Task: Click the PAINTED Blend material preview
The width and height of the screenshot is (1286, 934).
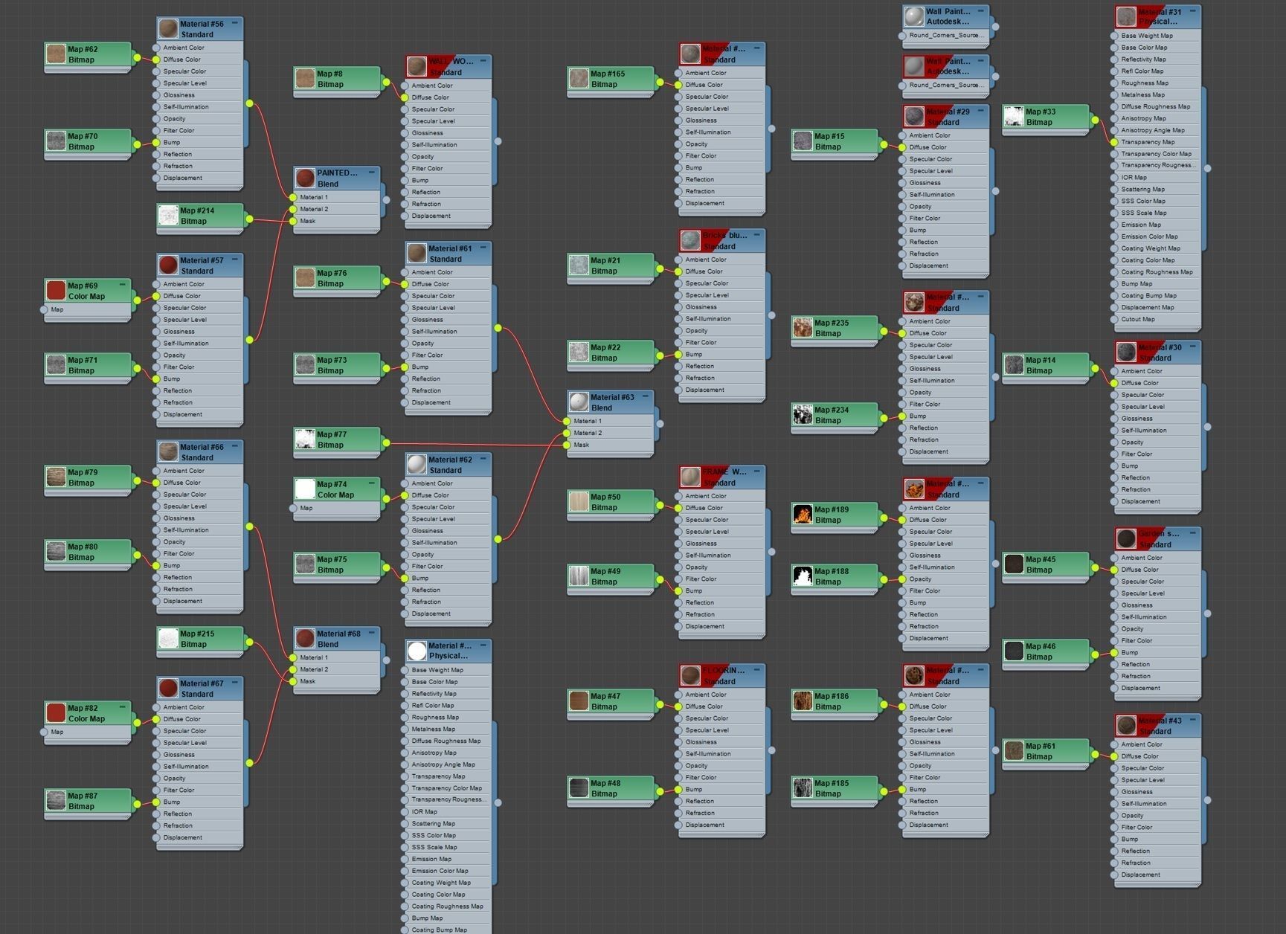Action: [x=305, y=178]
